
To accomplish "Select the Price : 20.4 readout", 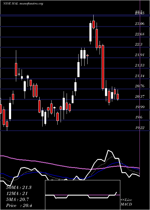I will (x=19, y=205).
